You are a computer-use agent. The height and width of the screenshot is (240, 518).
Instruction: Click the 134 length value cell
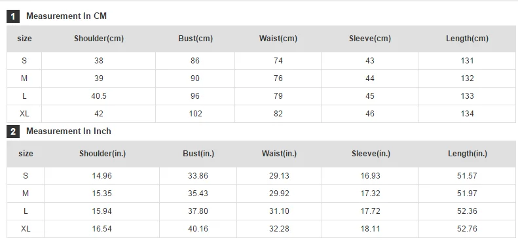click(467, 114)
